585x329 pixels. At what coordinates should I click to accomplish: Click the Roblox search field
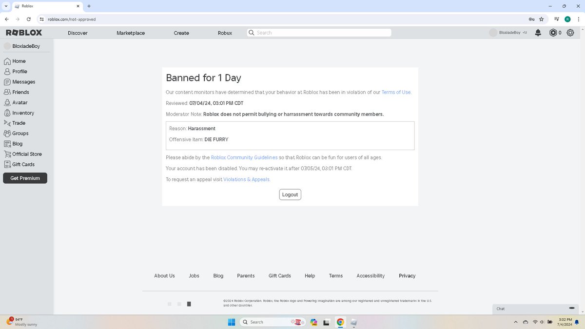(319, 33)
